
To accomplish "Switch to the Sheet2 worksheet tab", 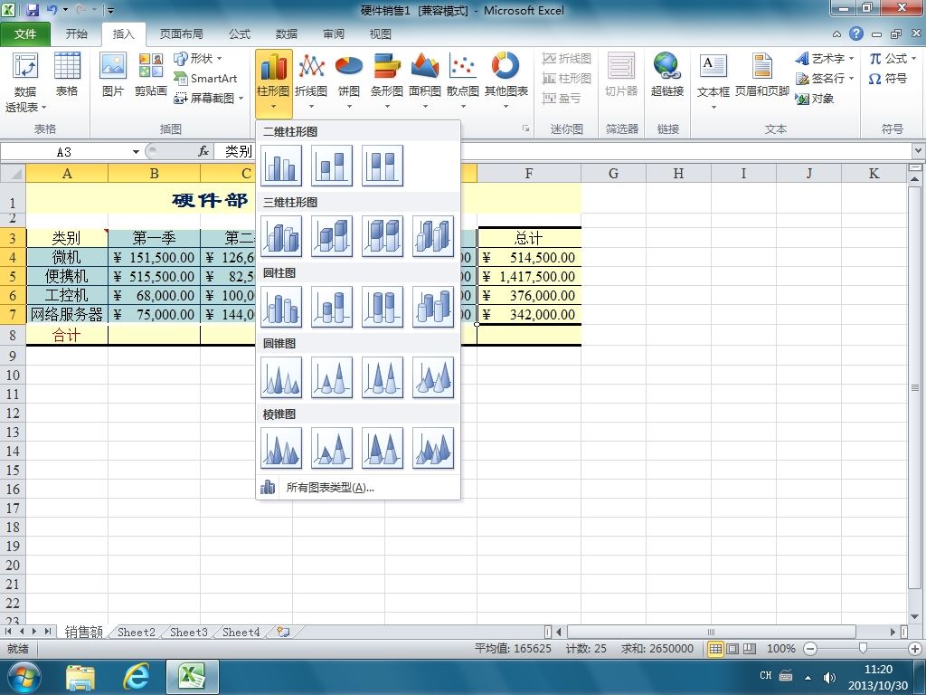I will [x=137, y=633].
